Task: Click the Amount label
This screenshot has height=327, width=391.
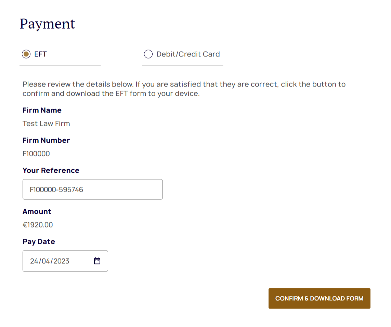Action: pos(37,211)
